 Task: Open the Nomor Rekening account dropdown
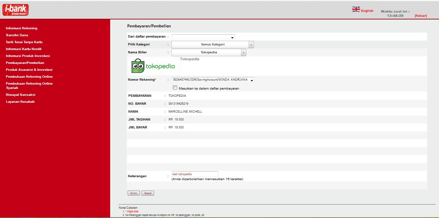213,80
